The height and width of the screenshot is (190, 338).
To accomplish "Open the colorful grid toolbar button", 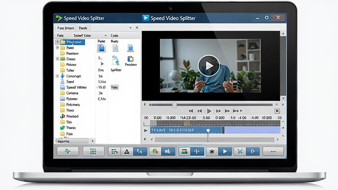I will (x=93, y=151).
